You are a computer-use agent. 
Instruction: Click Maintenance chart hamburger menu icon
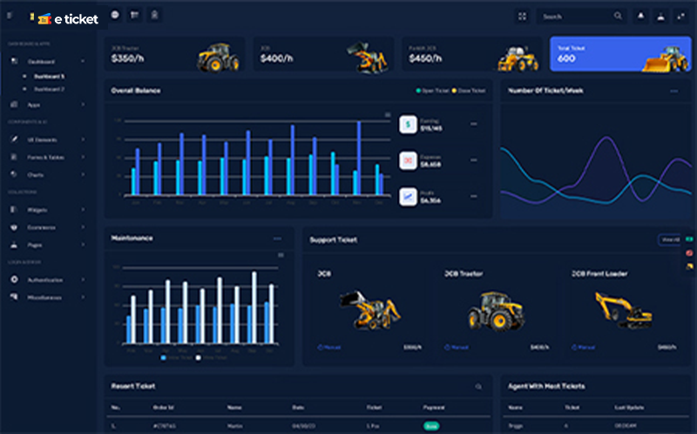pos(281,254)
